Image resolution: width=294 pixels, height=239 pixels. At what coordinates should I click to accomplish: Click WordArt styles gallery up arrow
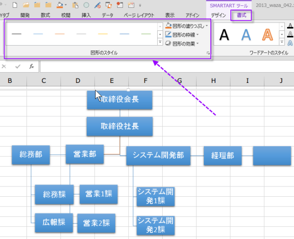(282, 27)
